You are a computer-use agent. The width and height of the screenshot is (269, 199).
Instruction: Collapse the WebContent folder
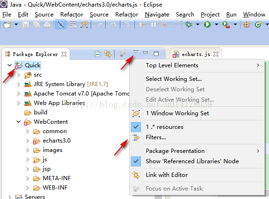(x=18, y=122)
